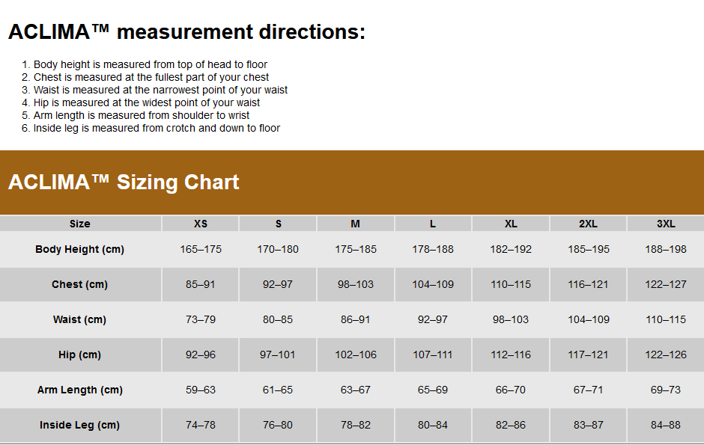Click inside leg value 76–80
The image size is (704, 445).
278,425
